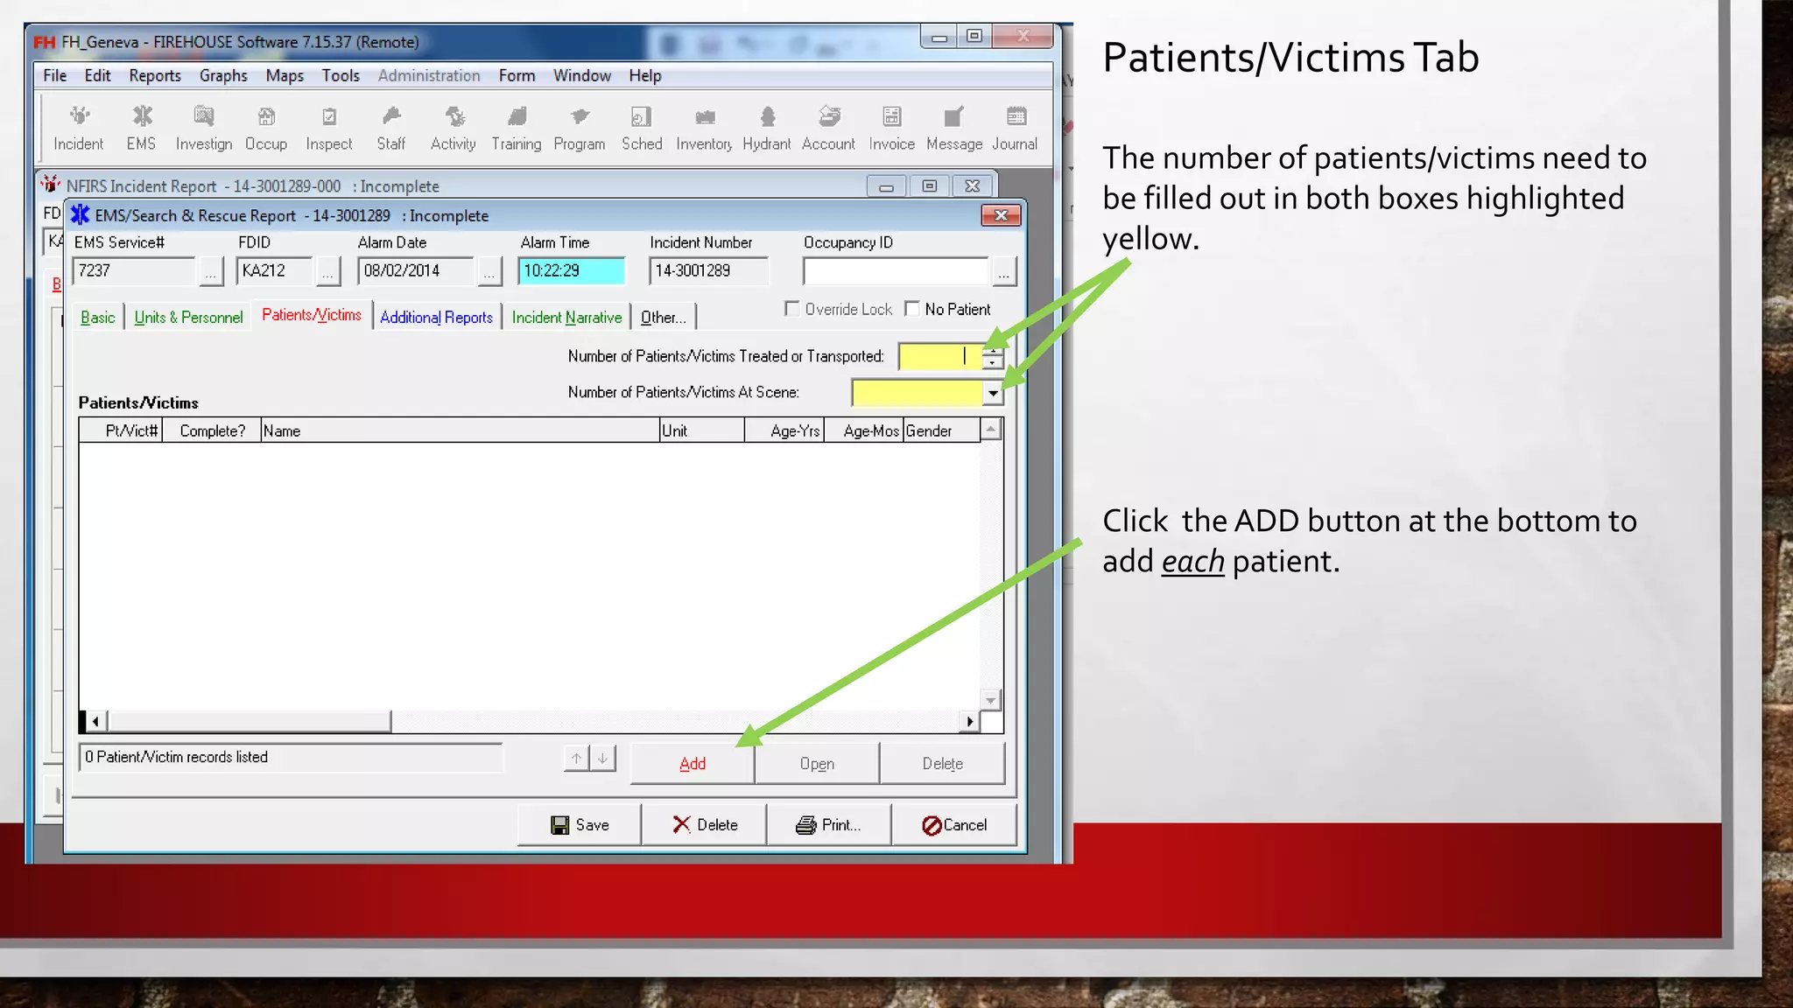Screen dimensions: 1793x1008
Task: Open the Inventory toolbar icon
Action: [704, 128]
